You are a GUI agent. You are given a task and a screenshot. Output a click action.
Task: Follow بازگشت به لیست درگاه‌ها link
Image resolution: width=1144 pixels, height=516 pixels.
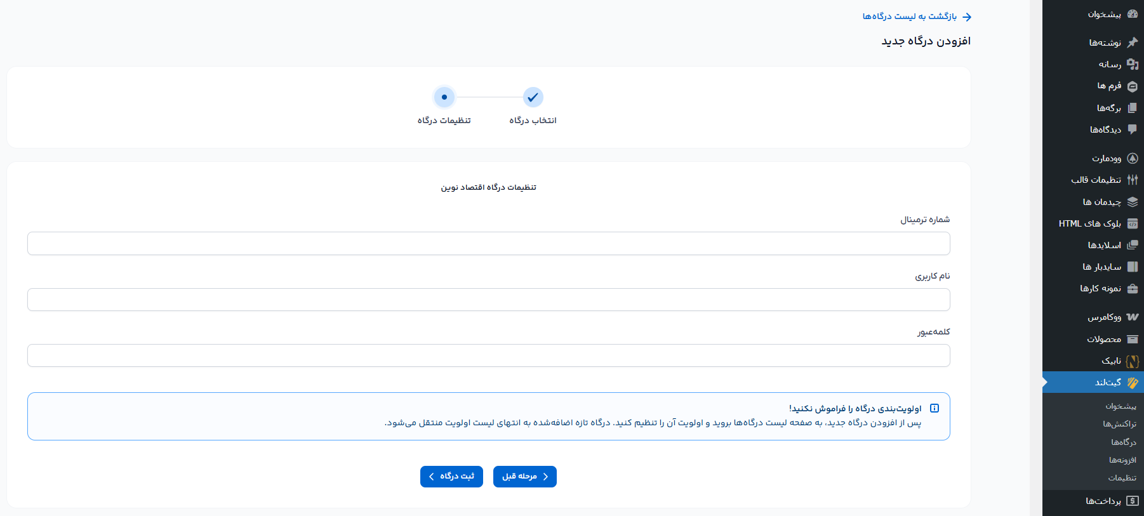tap(910, 17)
